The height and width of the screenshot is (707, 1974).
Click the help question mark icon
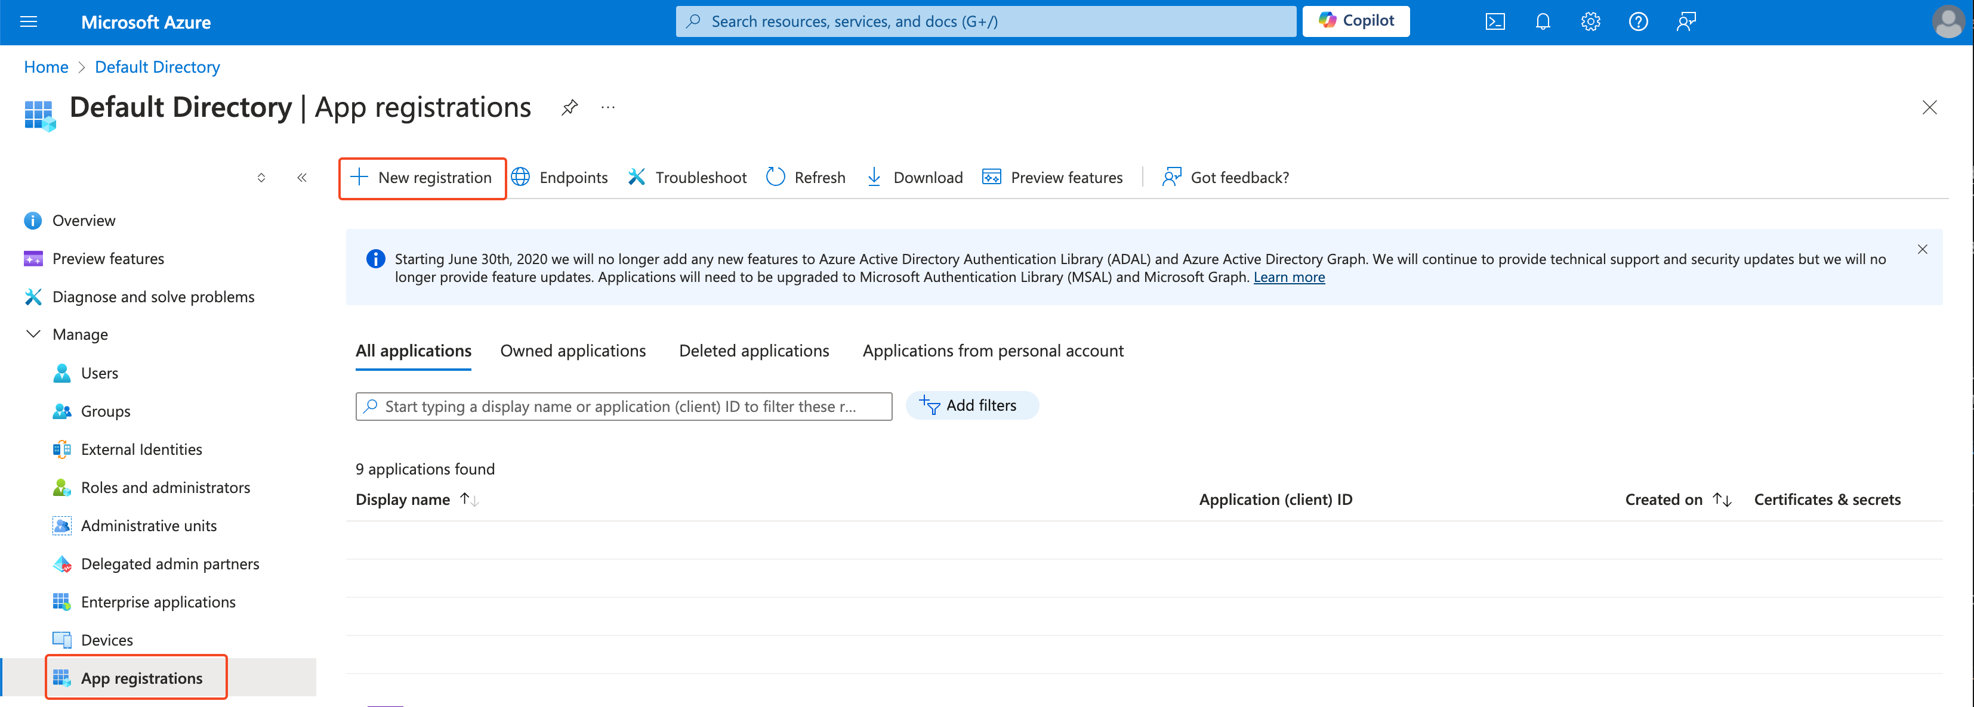pyautogui.click(x=1637, y=21)
